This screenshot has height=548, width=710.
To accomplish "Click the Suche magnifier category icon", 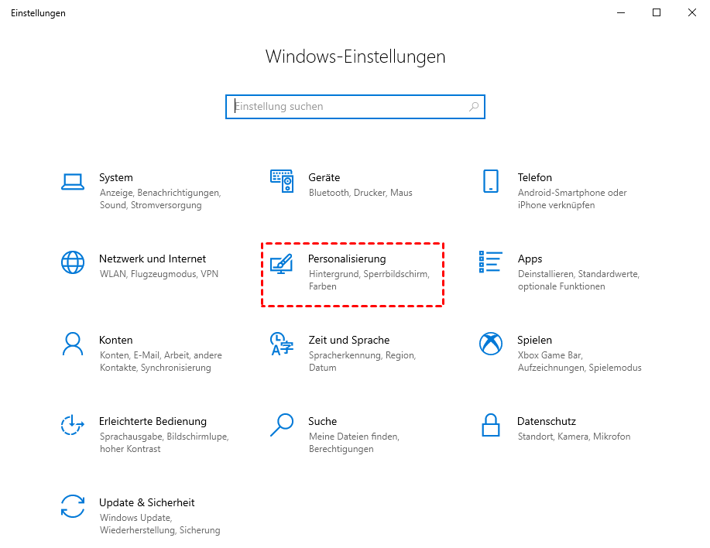I will click(281, 425).
